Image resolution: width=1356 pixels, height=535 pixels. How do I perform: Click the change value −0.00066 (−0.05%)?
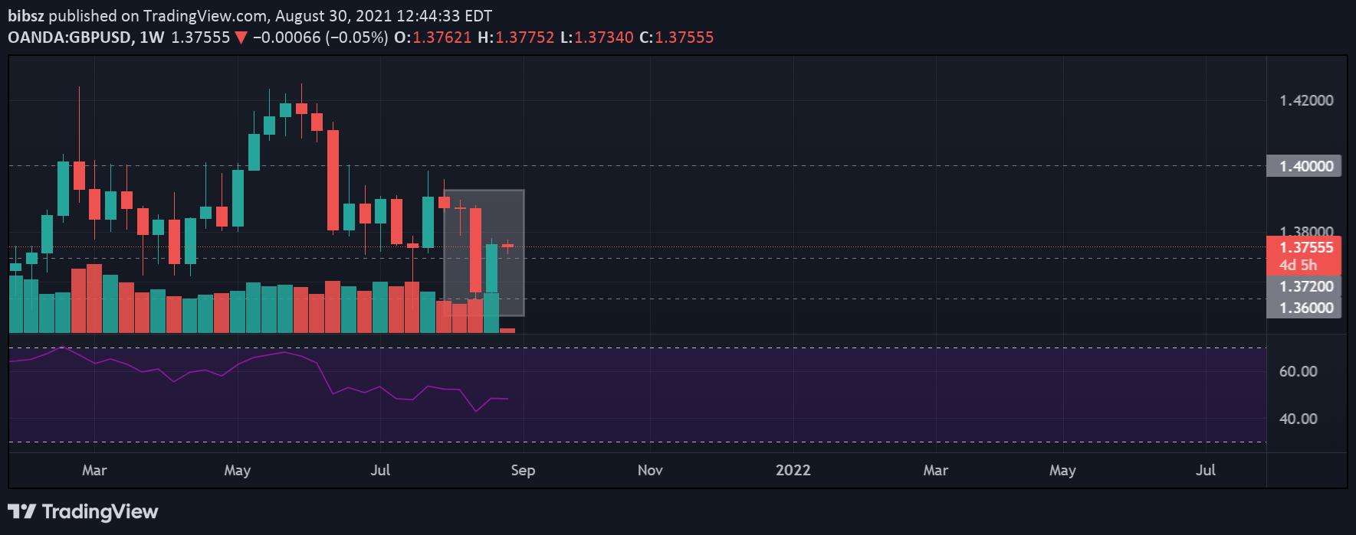pos(320,38)
